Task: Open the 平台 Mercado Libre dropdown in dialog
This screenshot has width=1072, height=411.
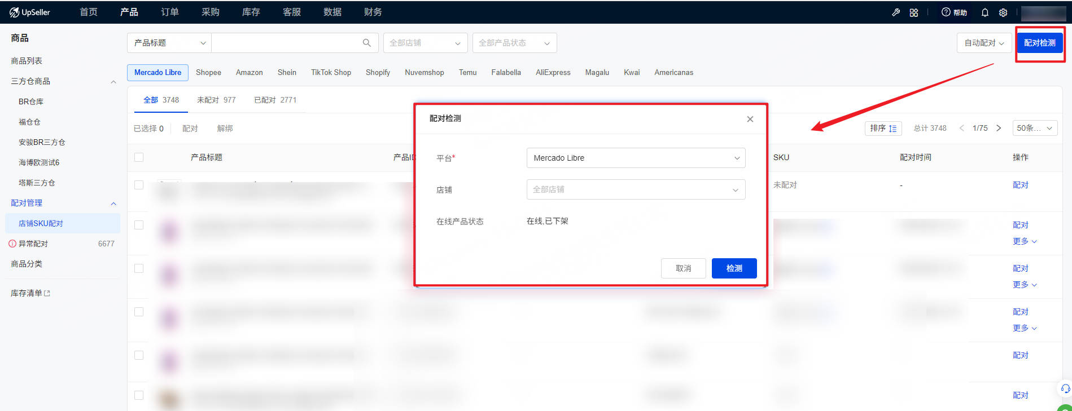Action: coord(636,158)
